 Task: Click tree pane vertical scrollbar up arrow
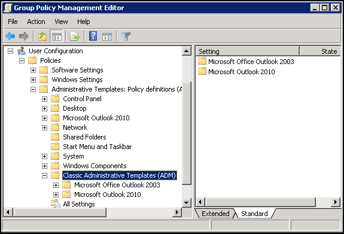[186, 51]
